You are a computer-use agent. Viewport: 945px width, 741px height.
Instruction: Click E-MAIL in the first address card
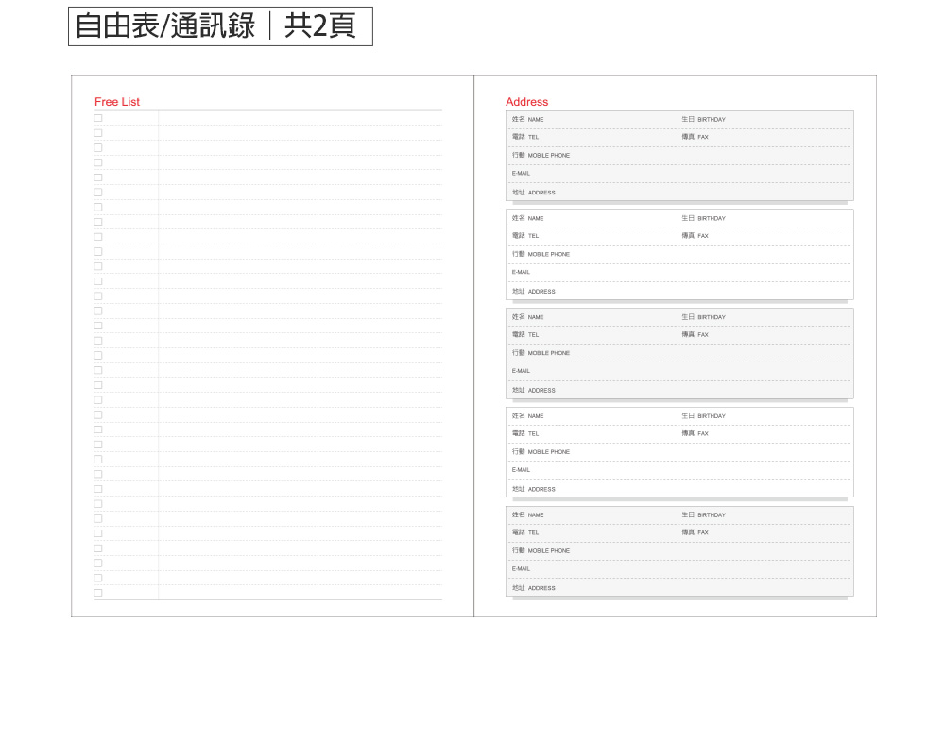coord(521,174)
